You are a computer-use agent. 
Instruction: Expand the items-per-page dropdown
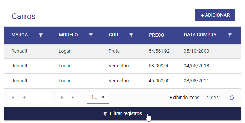pos(98,98)
